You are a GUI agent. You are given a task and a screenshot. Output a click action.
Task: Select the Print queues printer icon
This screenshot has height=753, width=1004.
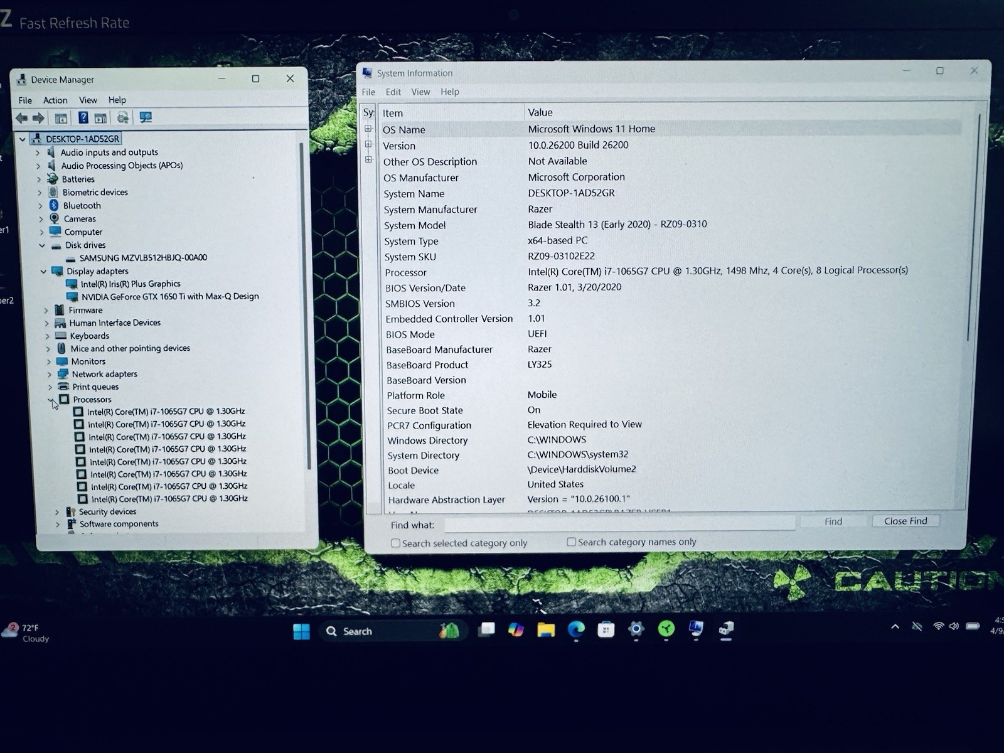pos(63,387)
